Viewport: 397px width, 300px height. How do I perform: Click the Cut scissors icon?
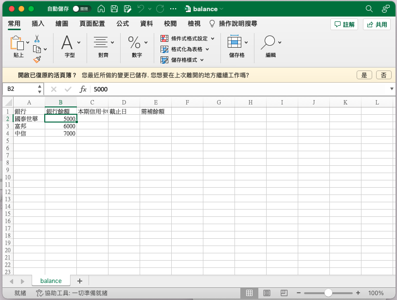pyautogui.click(x=37, y=39)
